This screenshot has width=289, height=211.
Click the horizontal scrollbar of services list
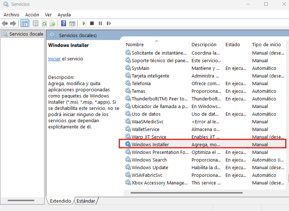pos(186,193)
